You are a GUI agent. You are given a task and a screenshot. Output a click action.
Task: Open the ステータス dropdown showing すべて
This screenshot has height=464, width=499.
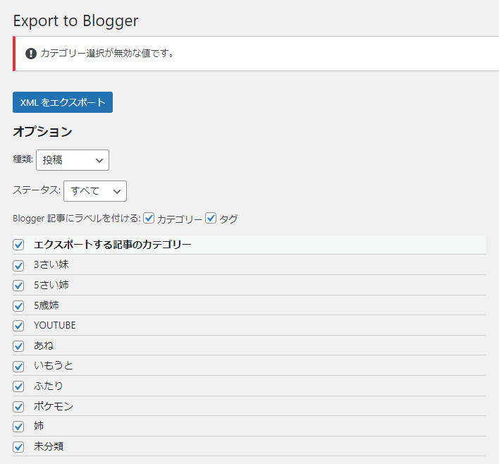click(x=95, y=191)
